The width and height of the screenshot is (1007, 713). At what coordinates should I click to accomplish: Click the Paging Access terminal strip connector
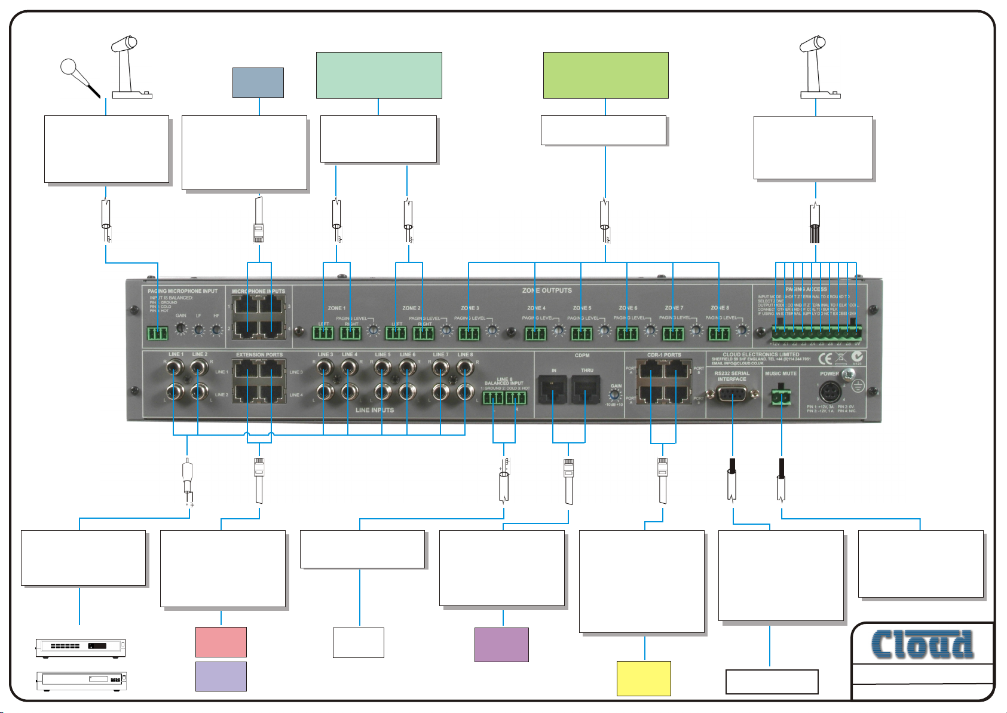[816, 332]
